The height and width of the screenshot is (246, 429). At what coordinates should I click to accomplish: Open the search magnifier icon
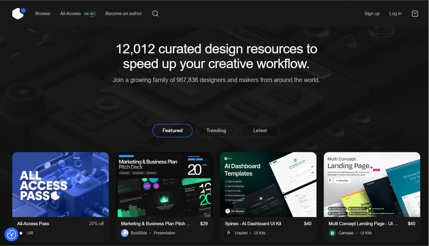[x=155, y=14]
